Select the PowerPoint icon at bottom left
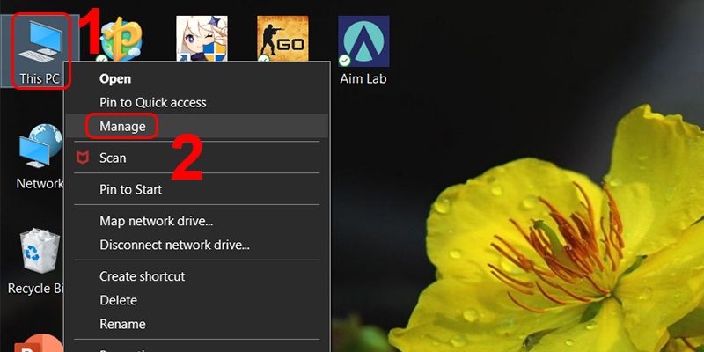The width and height of the screenshot is (704, 352). [x=40, y=343]
